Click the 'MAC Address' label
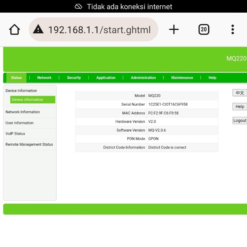Image resolution: width=247 pixels, height=247 pixels. click(x=134, y=113)
